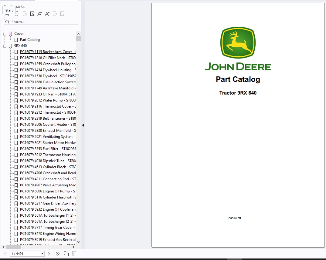Jump to last page with double-arrow icon
326x260 pixels.
(58, 254)
